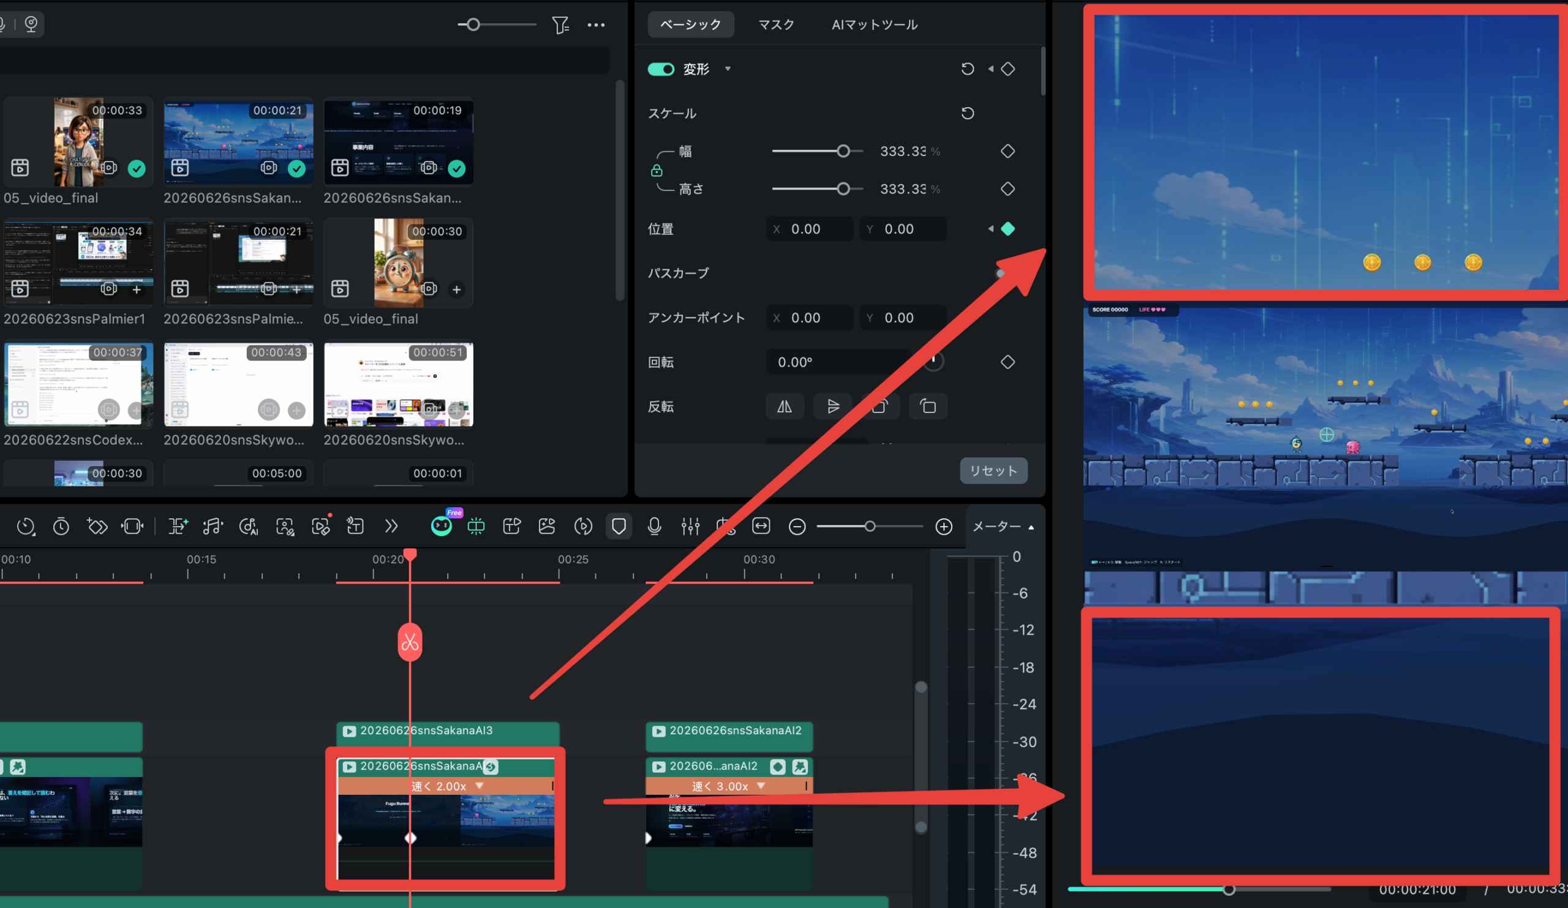Open the audio mixer sliders icon

pyautogui.click(x=690, y=526)
